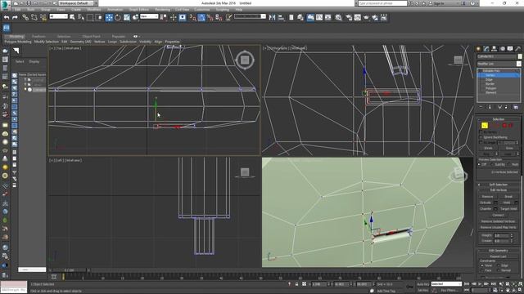Choose Face constraint radio button
This screenshot has height=294, width=524.
click(x=482, y=270)
